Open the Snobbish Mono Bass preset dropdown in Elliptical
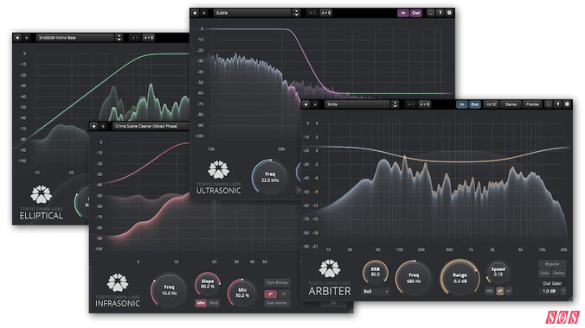585x328 pixels. (75, 38)
